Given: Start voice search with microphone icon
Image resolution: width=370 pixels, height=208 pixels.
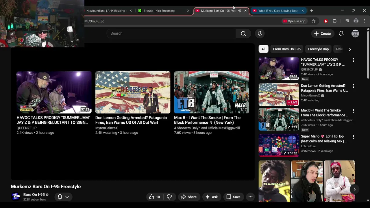Looking at the screenshot, I should [x=260, y=34].
